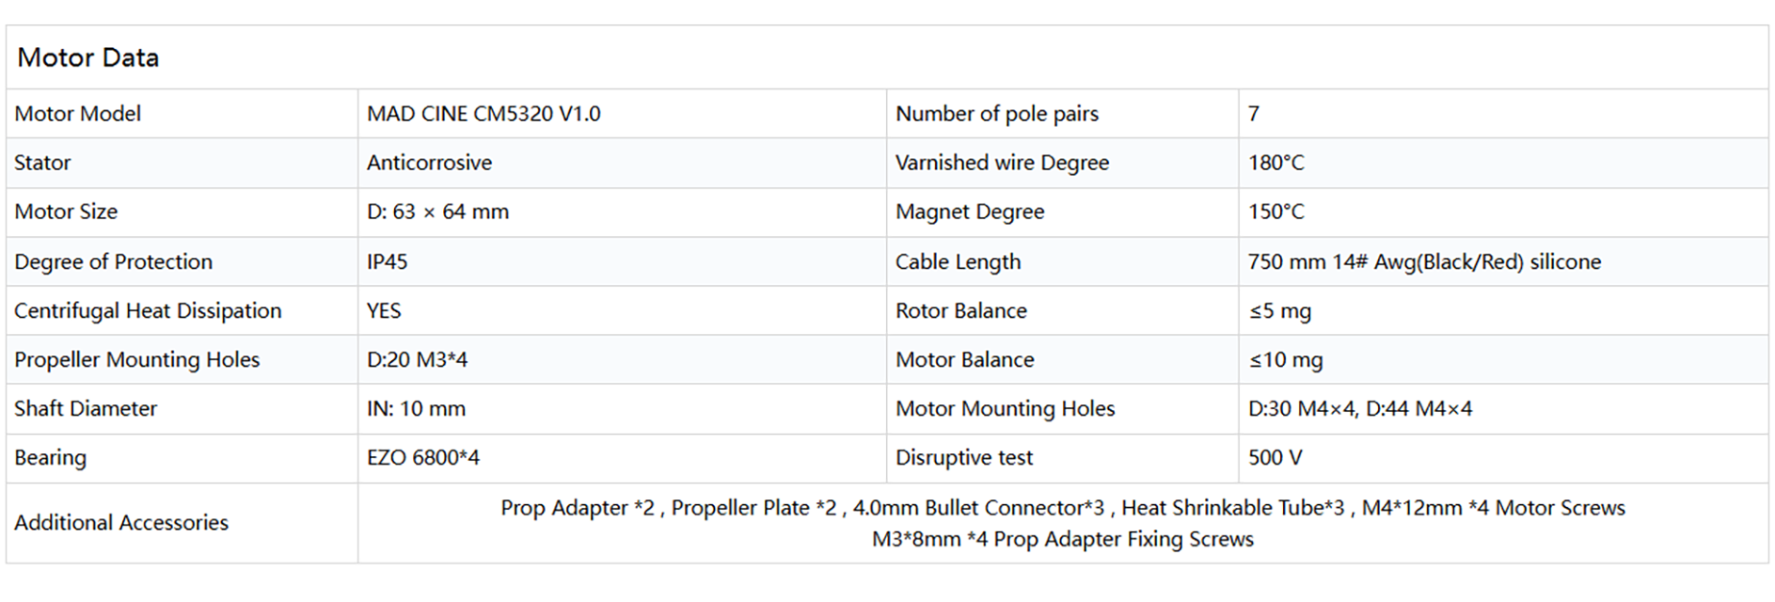Click the IN: 10 mm shaft diameter
Viewport: 1775px width, 602px height.
[x=416, y=408]
